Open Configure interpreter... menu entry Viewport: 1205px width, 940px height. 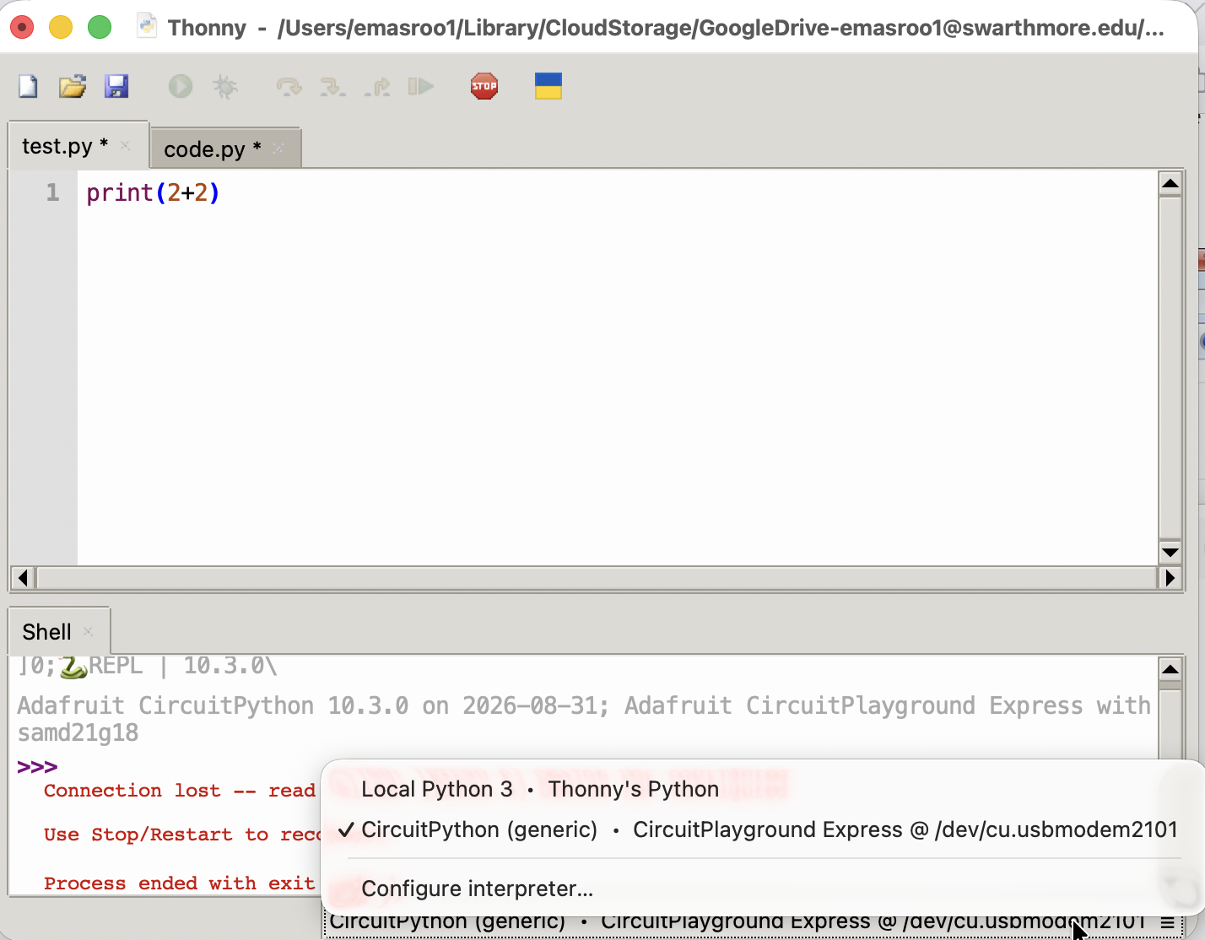click(x=478, y=889)
